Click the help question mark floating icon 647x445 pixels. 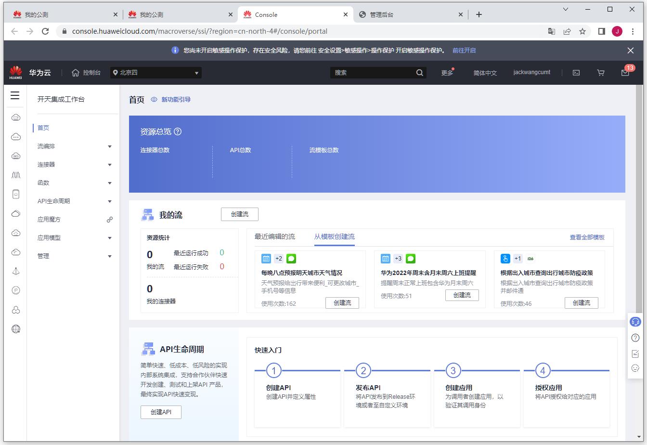pyautogui.click(x=635, y=338)
